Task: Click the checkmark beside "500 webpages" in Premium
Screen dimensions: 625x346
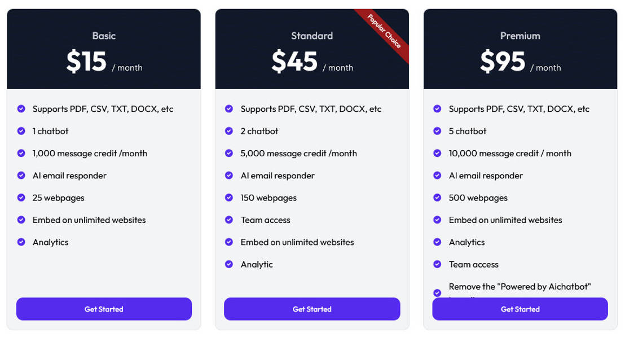Action: click(x=437, y=198)
